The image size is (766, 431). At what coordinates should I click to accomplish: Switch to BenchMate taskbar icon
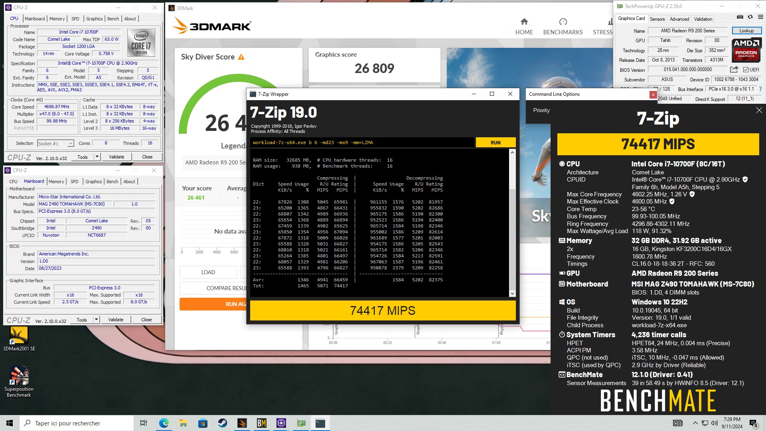(261, 423)
